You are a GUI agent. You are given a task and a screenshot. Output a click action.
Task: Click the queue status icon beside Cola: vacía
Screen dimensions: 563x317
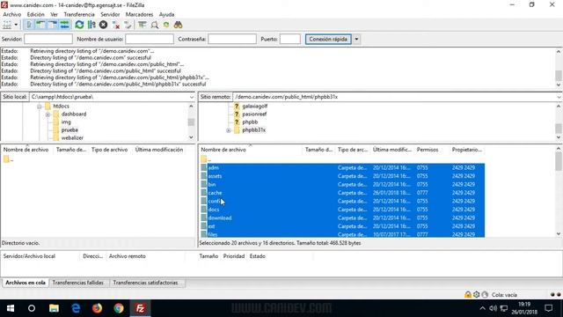click(x=485, y=295)
